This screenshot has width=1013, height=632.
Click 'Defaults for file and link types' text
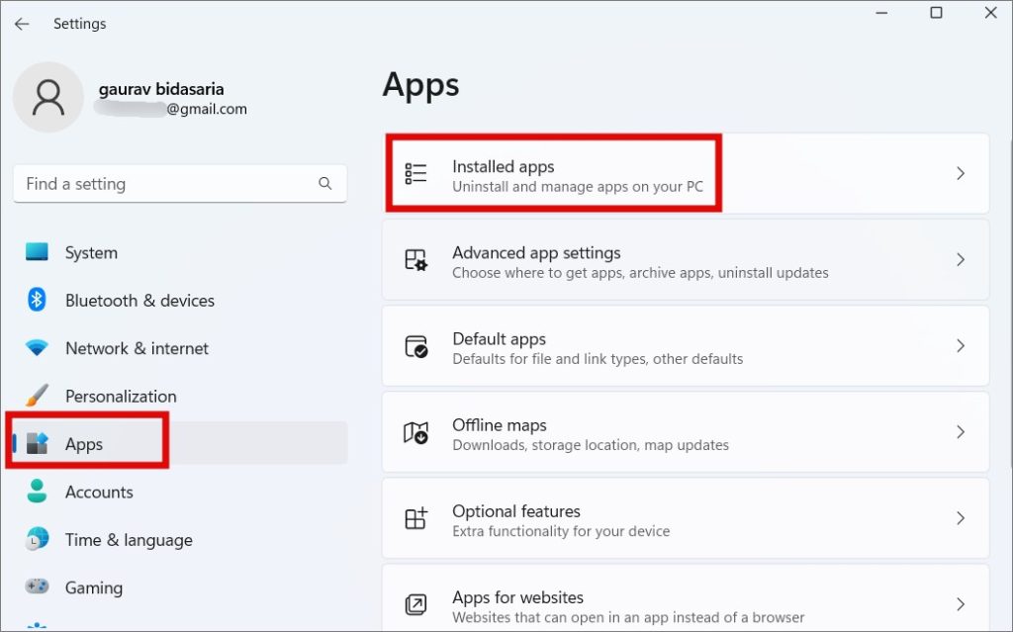coord(598,359)
